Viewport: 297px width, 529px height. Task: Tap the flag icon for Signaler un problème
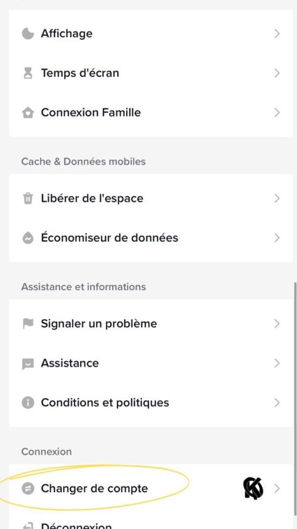point(28,323)
